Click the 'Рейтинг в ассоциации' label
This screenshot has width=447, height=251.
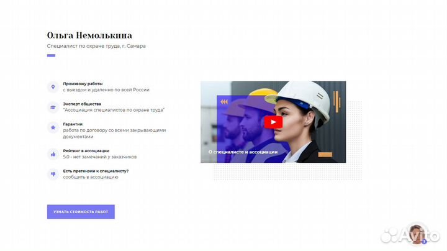pos(86,150)
